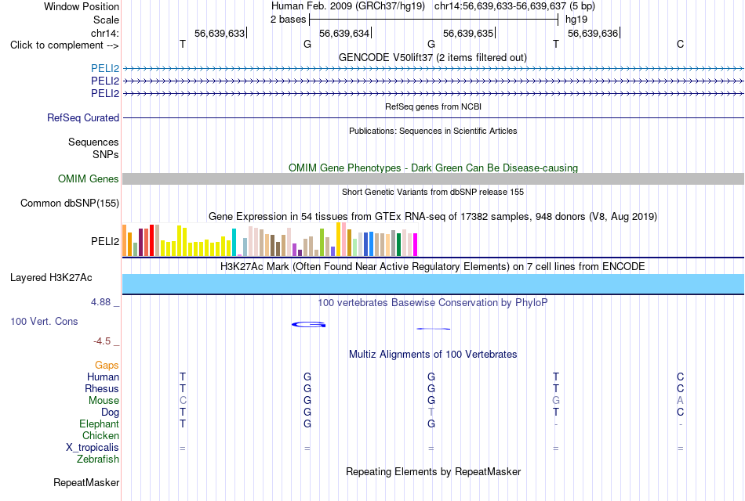The width and height of the screenshot is (745, 501).
Task: Click the 100 Vert. Cons track label
Action: pyautogui.click(x=44, y=321)
